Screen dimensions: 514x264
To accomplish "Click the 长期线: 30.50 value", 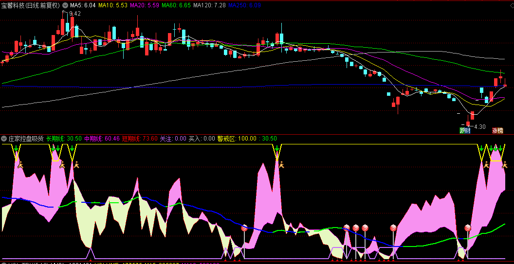I will [x=64, y=139].
